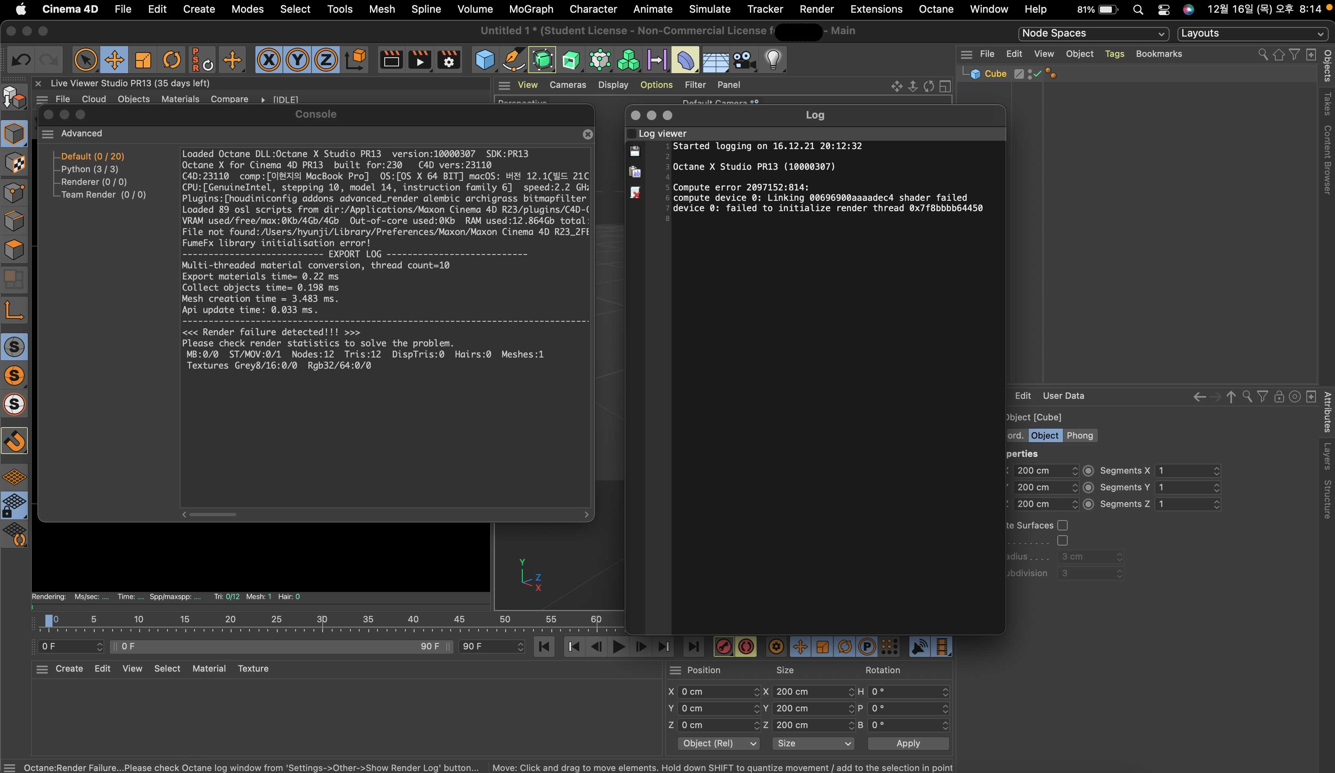
Task: Open Tags menu in Object Manager
Action: point(1114,54)
